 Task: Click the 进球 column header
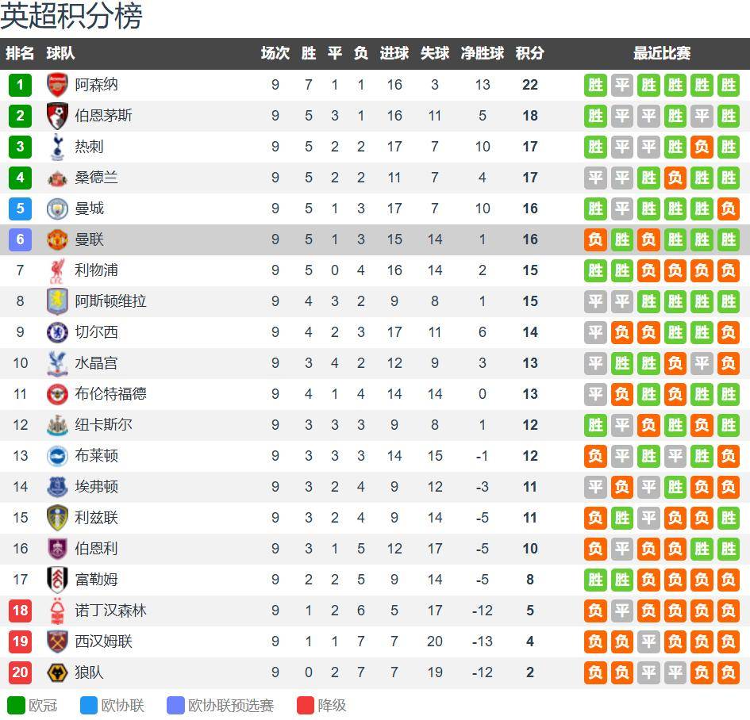pos(394,53)
